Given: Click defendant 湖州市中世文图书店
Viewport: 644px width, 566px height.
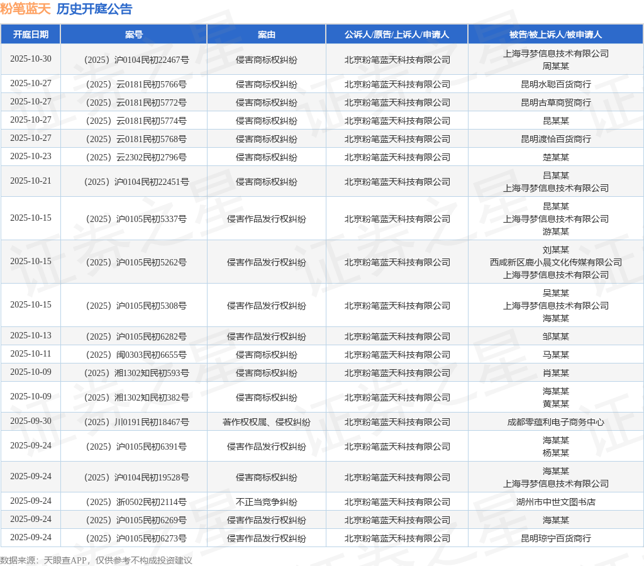Looking at the screenshot, I should click(556, 502).
